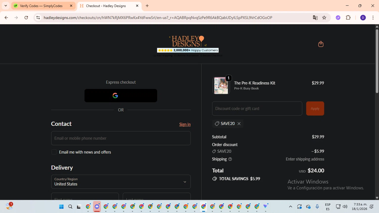Click the microphone tray icon

tap(317, 207)
